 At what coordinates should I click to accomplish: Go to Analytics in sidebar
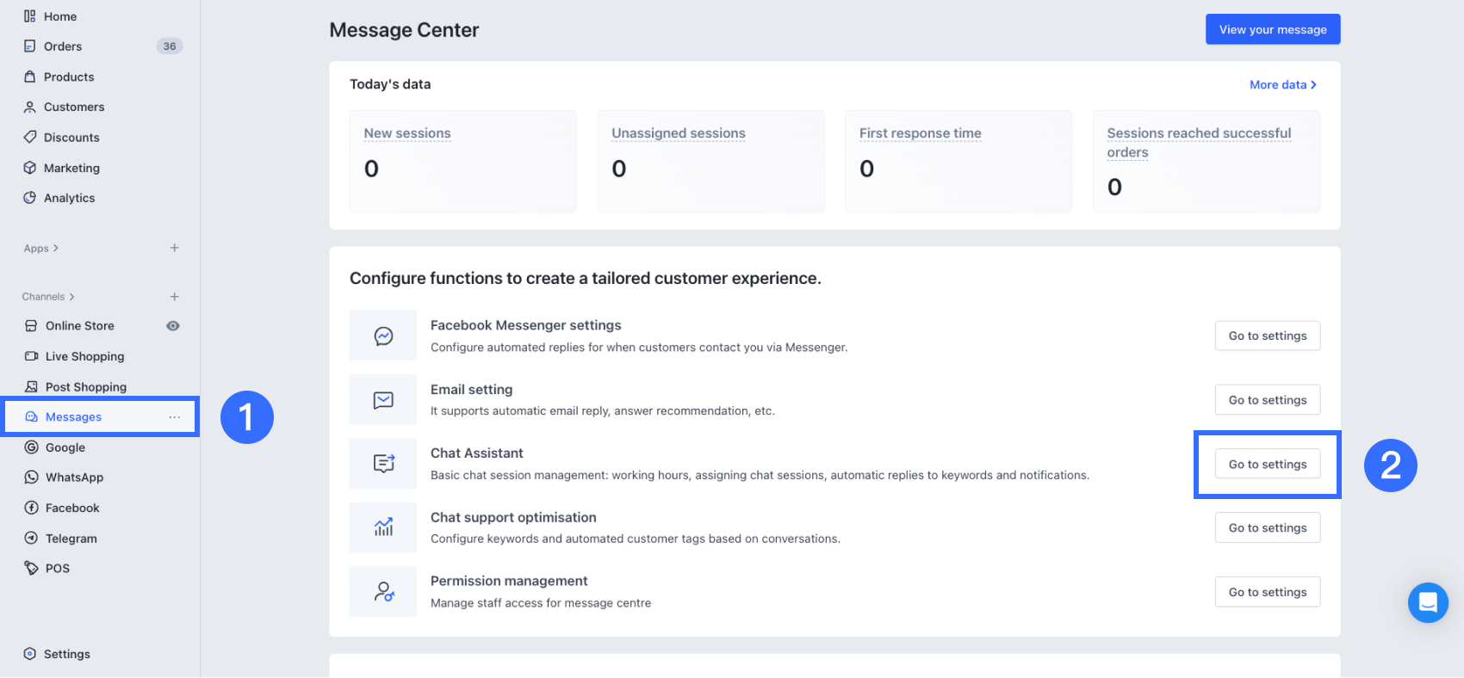coord(69,198)
